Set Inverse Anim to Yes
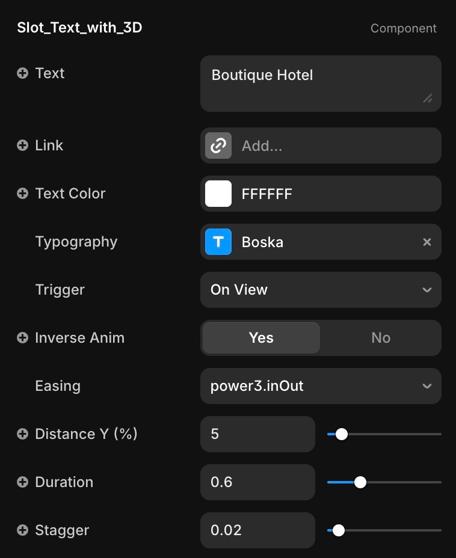456x558 pixels. tap(261, 338)
